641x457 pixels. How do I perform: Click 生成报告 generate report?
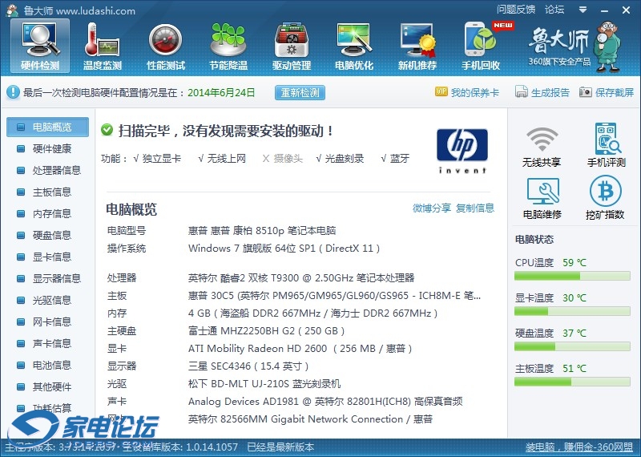click(x=550, y=92)
